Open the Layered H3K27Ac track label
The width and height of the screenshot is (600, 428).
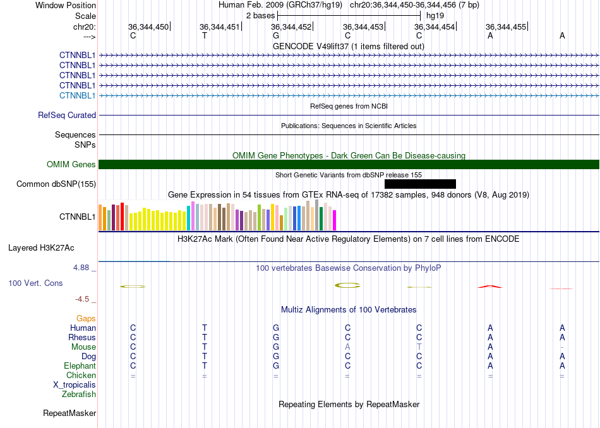pyautogui.click(x=41, y=248)
